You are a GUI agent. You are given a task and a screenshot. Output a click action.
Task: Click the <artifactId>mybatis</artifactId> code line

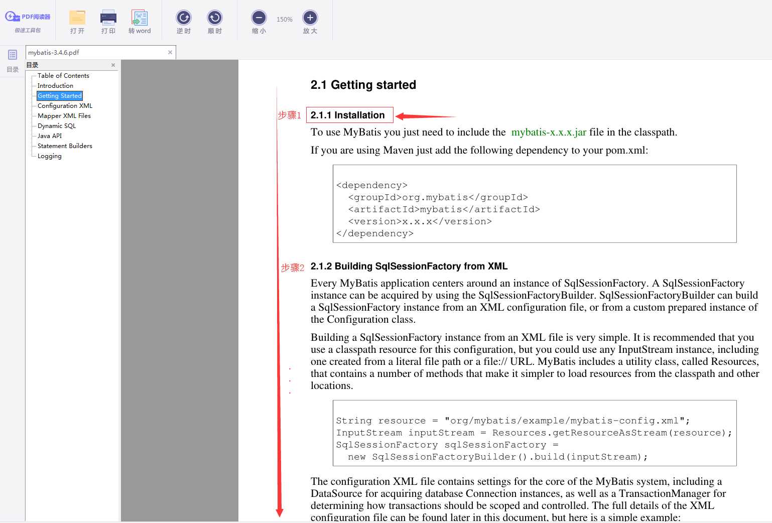tap(444, 209)
